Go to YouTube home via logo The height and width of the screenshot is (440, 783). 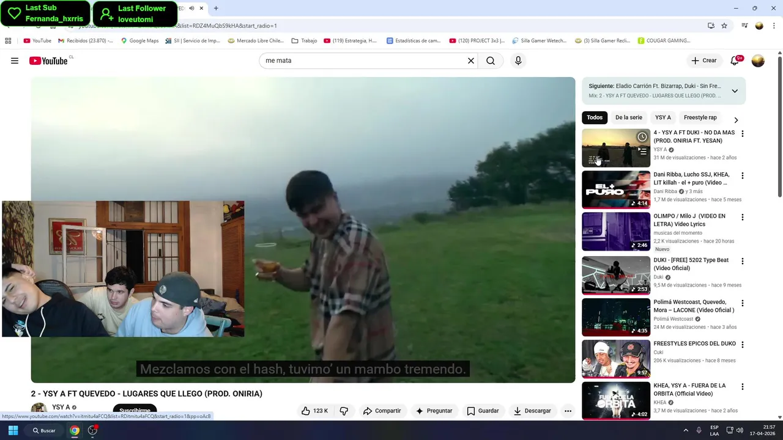point(49,61)
